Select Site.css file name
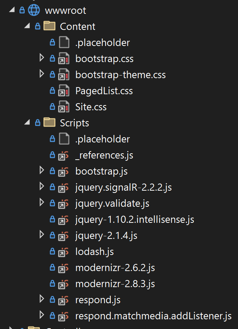The height and width of the screenshot is (329, 238). [91, 107]
